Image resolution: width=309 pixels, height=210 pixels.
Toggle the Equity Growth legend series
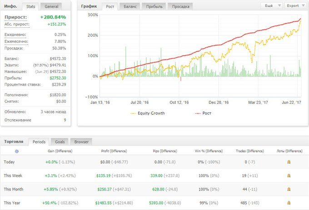147,113
